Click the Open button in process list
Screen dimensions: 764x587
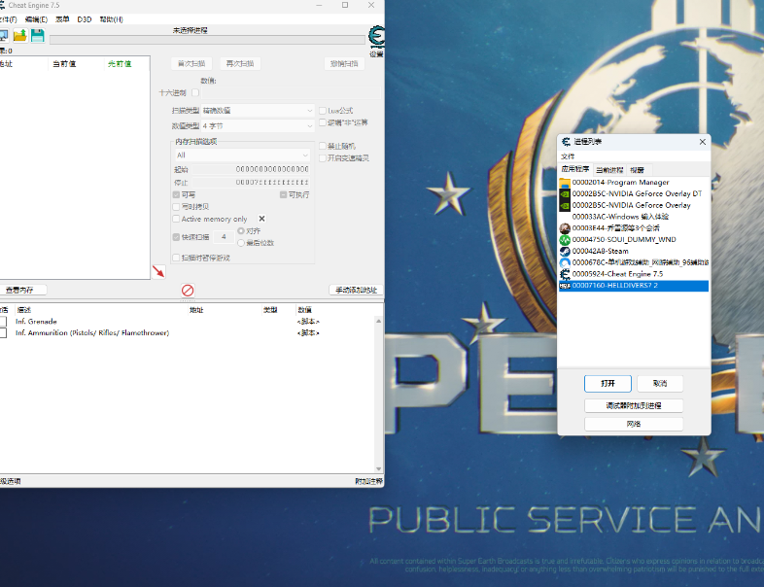[608, 383]
